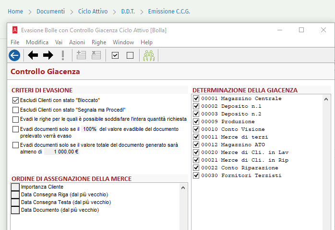Uncheck 00002 Deposito n.1
This screenshot has height=230, width=335.
point(196,106)
